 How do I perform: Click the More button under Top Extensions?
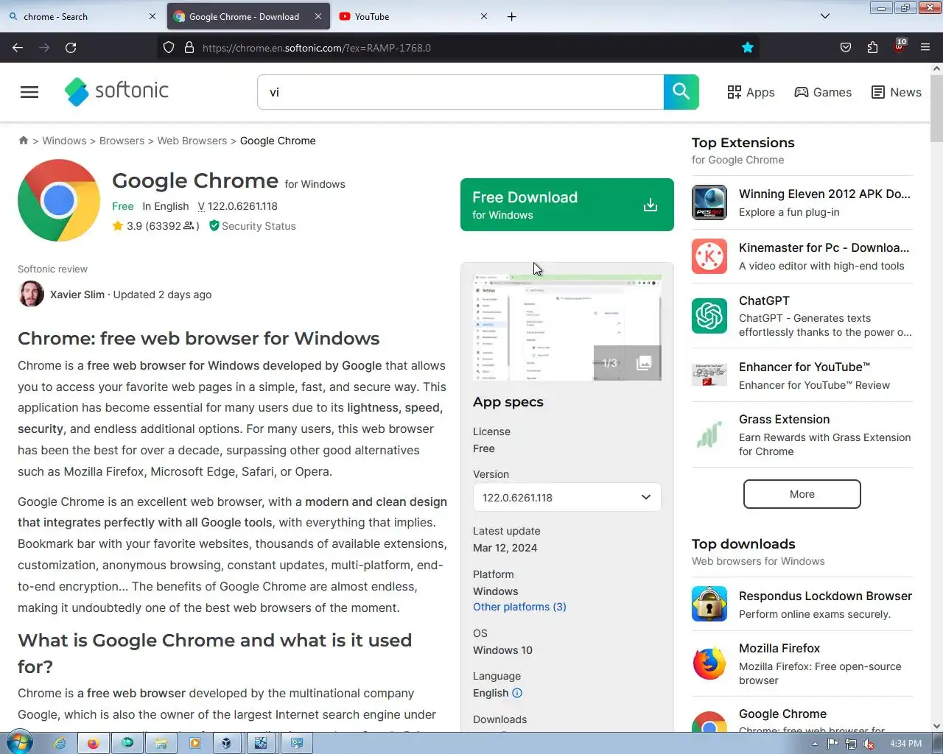click(x=802, y=494)
